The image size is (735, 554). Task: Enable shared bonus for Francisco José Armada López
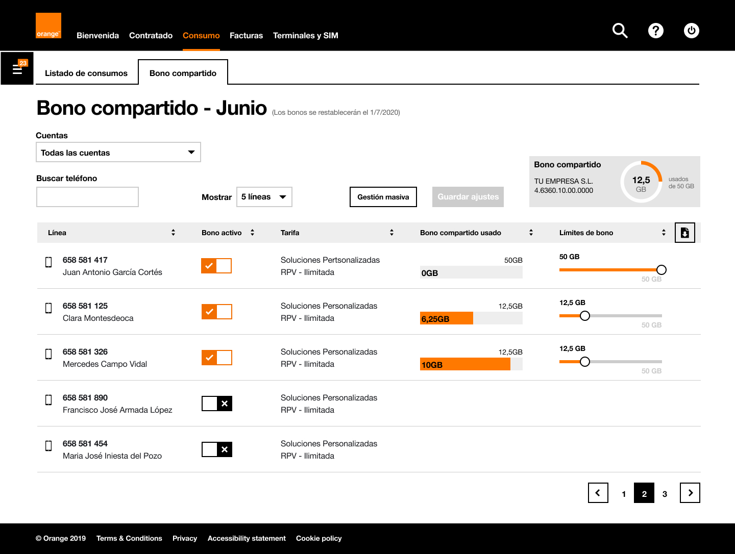click(x=216, y=404)
